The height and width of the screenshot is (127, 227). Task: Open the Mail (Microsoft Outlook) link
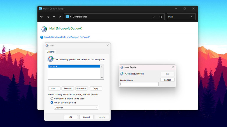point(66,28)
